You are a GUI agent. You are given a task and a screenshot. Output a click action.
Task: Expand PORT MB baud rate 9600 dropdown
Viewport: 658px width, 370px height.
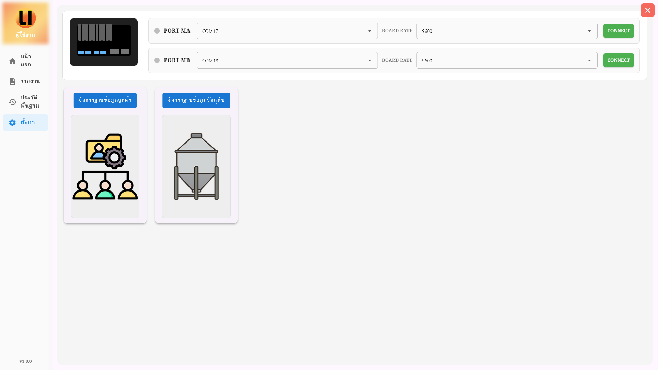[507, 60]
